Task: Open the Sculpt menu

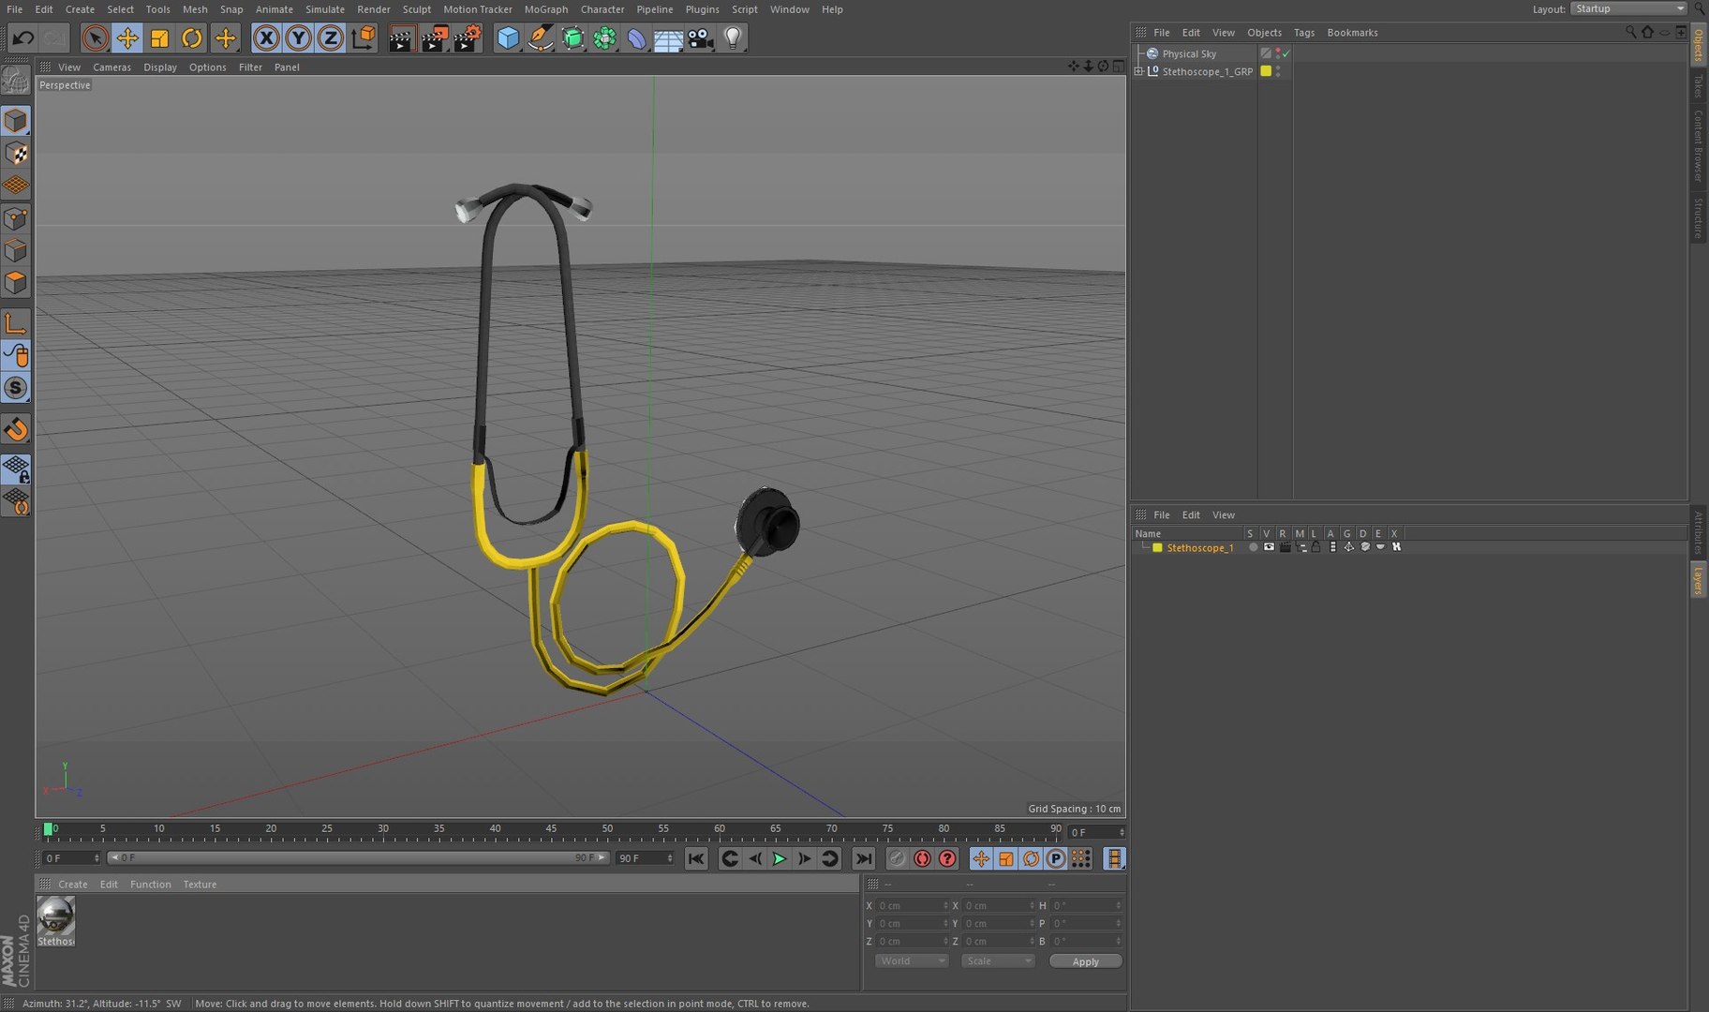Action: click(x=417, y=9)
